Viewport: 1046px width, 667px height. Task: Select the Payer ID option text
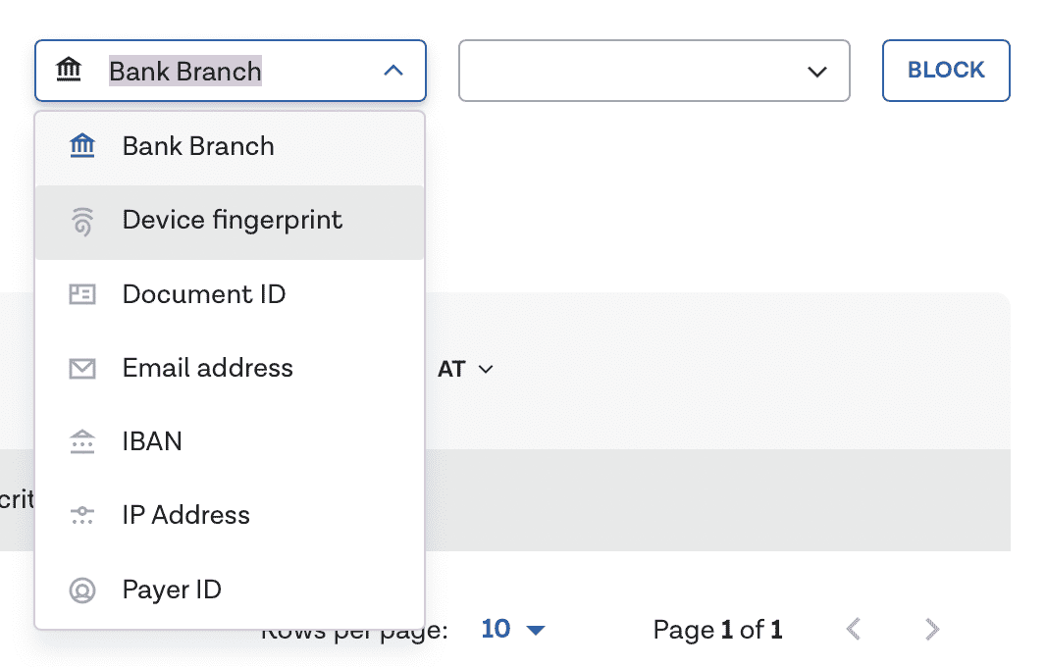(172, 590)
